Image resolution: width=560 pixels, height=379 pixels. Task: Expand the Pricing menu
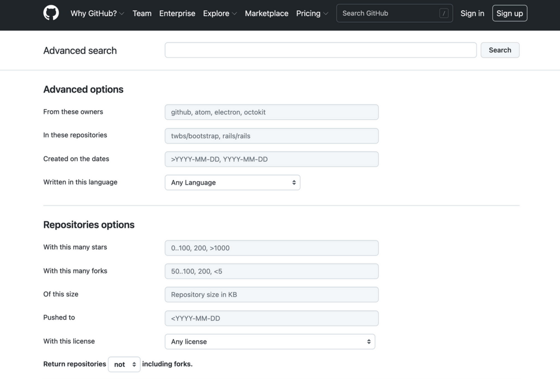click(x=312, y=13)
